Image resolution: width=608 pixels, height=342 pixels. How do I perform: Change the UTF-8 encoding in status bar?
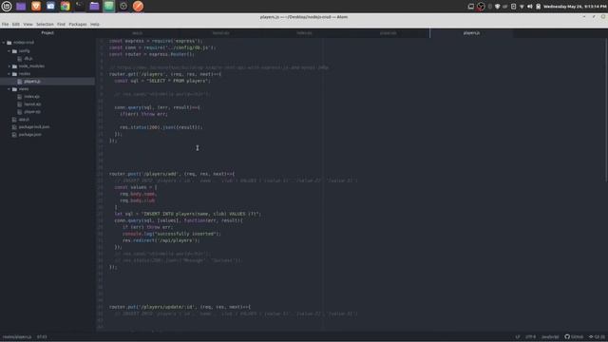pos(530,336)
